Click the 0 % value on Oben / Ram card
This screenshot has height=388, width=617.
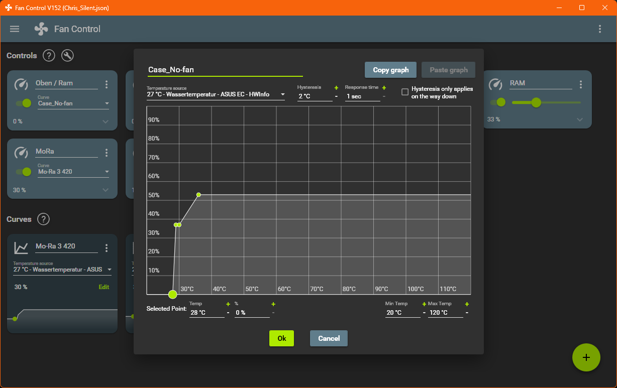(18, 121)
